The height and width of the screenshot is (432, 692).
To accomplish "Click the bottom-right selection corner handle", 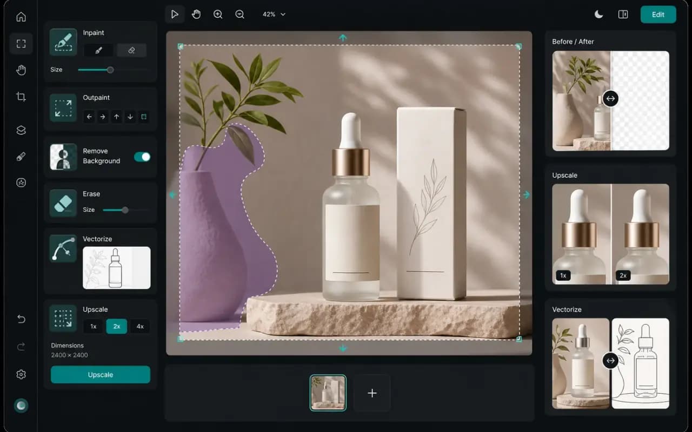I will click(519, 339).
